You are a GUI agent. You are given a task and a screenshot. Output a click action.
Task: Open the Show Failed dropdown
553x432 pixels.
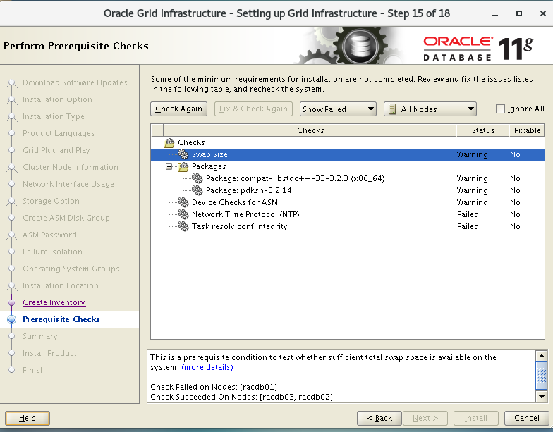tap(338, 109)
